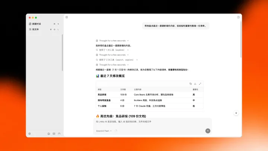Expand the 使用了 1 次工具 (explore) row
The width and height of the screenshot is (268, 151).
(x=112, y=50)
